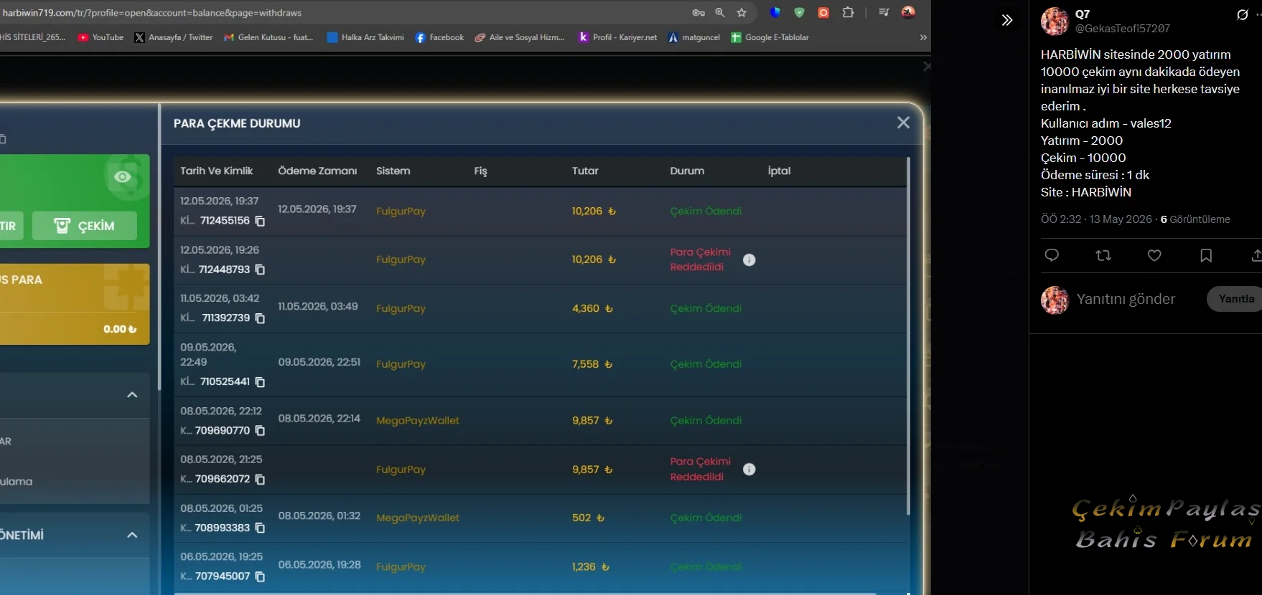The width and height of the screenshot is (1262, 595).
Task: Select MegaPayzWallet in the 08.05.2026 22:12 row
Action: coord(418,421)
